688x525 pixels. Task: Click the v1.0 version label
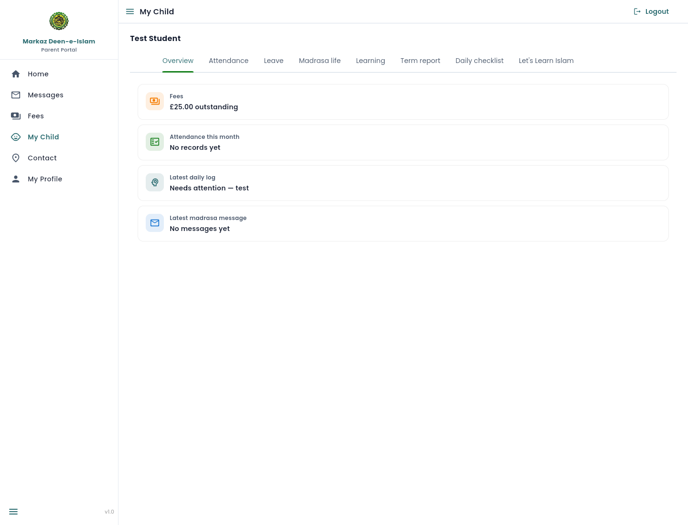(x=109, y=512)
